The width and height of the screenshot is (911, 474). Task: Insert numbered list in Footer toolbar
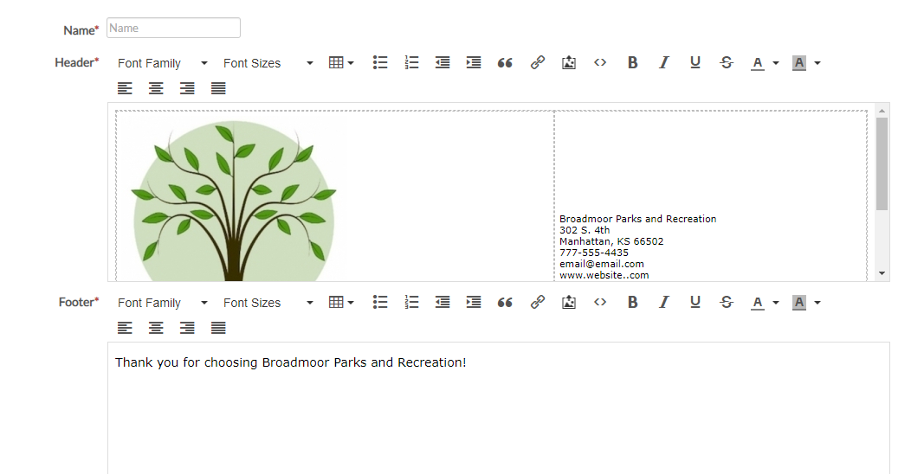click(x=411, y=302)
